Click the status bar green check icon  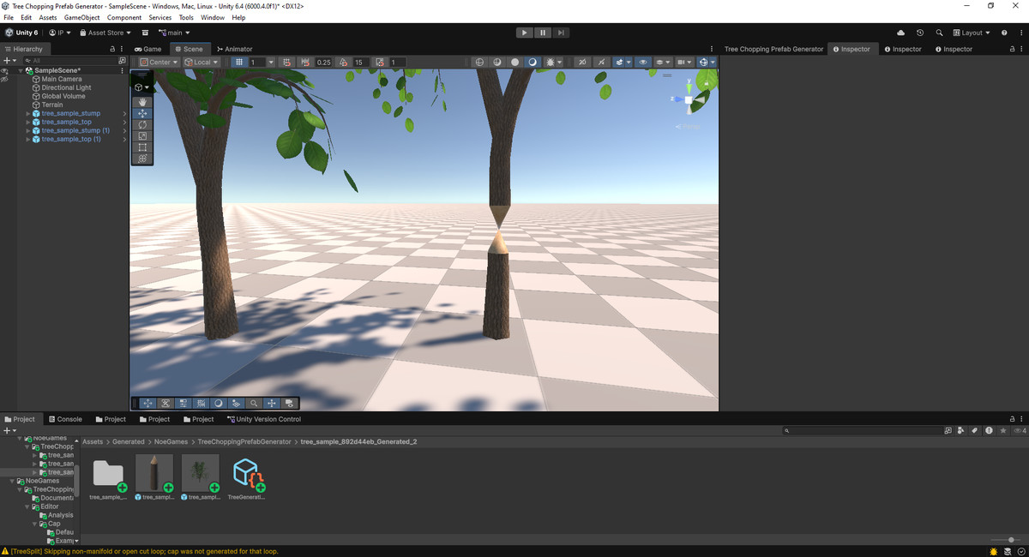pos(1020,551)
